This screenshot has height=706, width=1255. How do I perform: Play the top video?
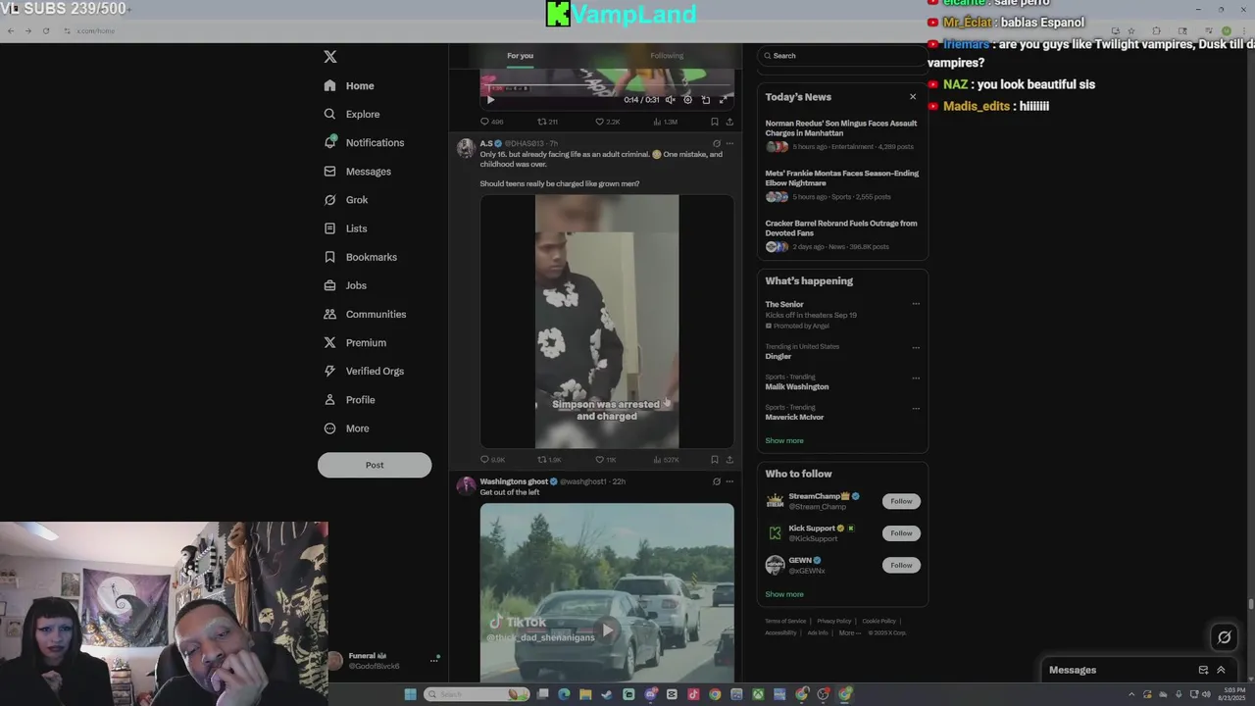coord(490,99)
